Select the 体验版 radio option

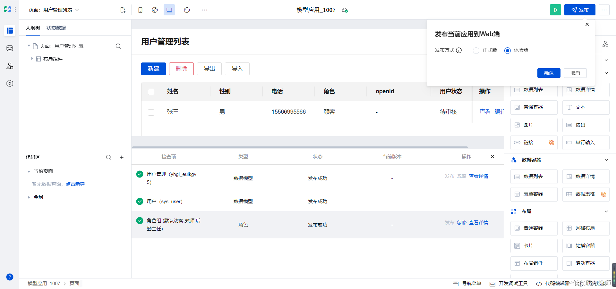tap(507, 51)
